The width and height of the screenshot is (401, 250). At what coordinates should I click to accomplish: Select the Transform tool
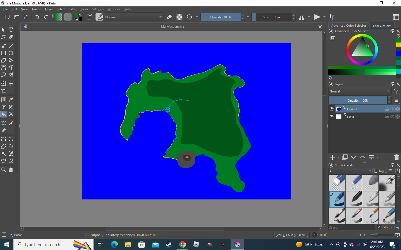(x=4, y=84)
